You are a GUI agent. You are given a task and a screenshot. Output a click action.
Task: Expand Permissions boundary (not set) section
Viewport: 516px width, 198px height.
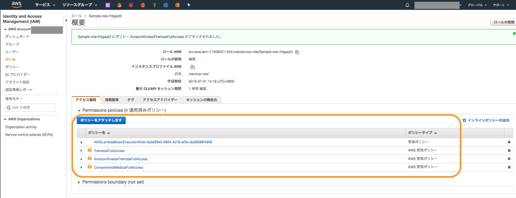pos(79,182)
